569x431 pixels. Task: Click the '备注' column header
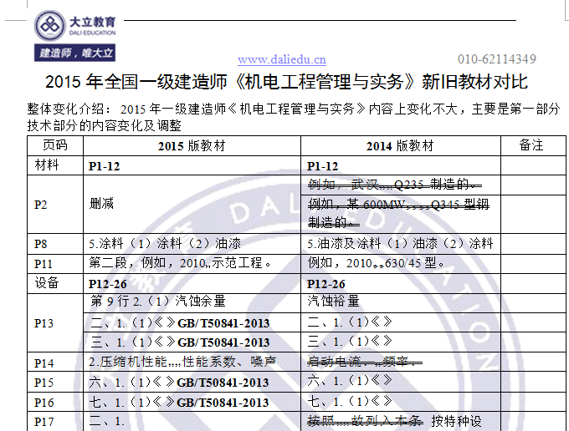pyautogui.click(x=531, y=145)
